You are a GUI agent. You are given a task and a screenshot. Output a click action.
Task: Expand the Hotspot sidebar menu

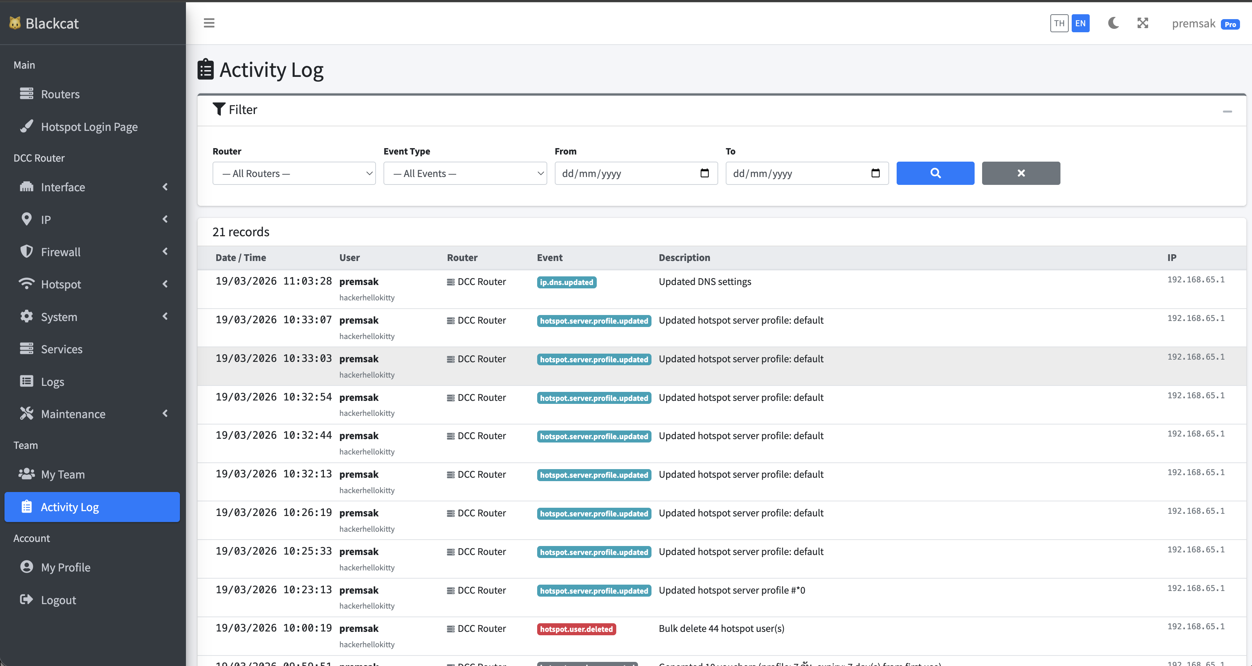(92, 284)
